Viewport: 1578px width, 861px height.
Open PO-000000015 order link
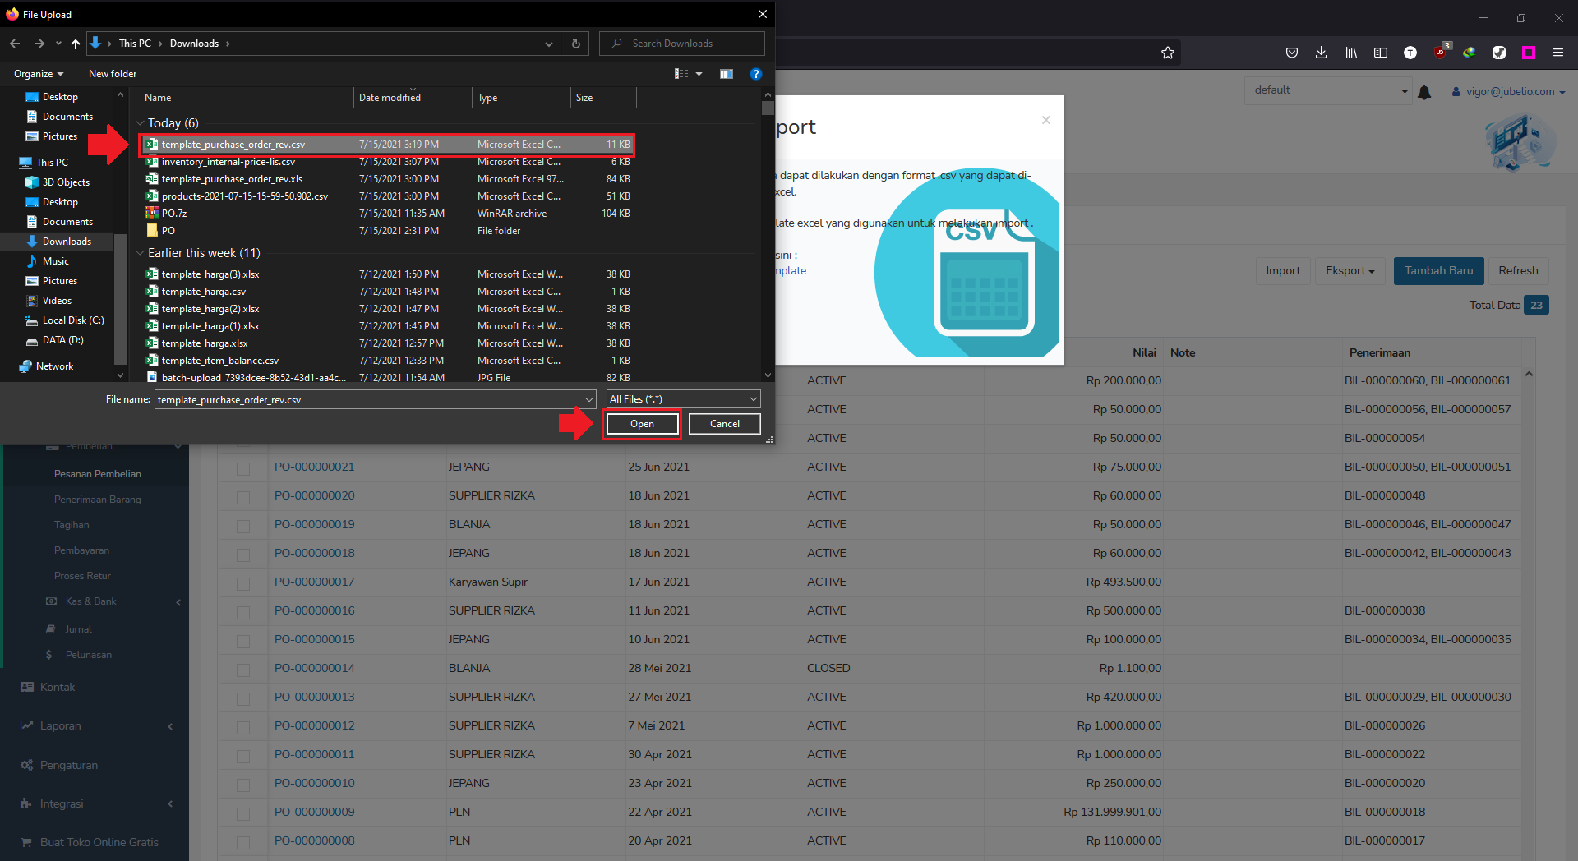(315, 639)
